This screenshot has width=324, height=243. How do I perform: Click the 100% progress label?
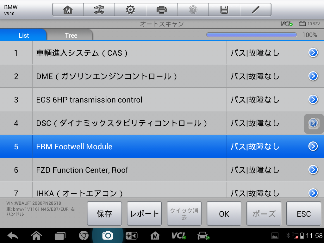[x=309, y=35]
